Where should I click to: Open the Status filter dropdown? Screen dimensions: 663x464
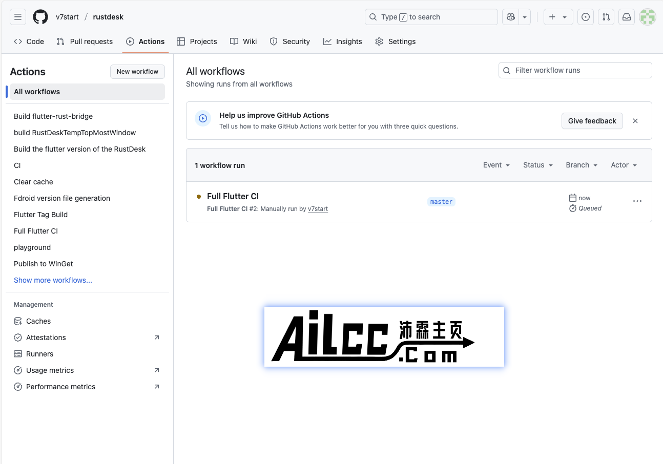pos(538,165)
